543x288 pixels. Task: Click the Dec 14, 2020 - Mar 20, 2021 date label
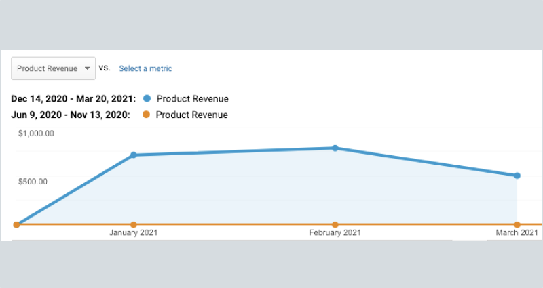point(73,99)
